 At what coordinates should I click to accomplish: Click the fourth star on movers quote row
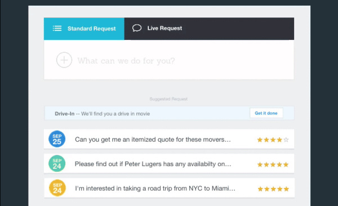pos(279,140)
